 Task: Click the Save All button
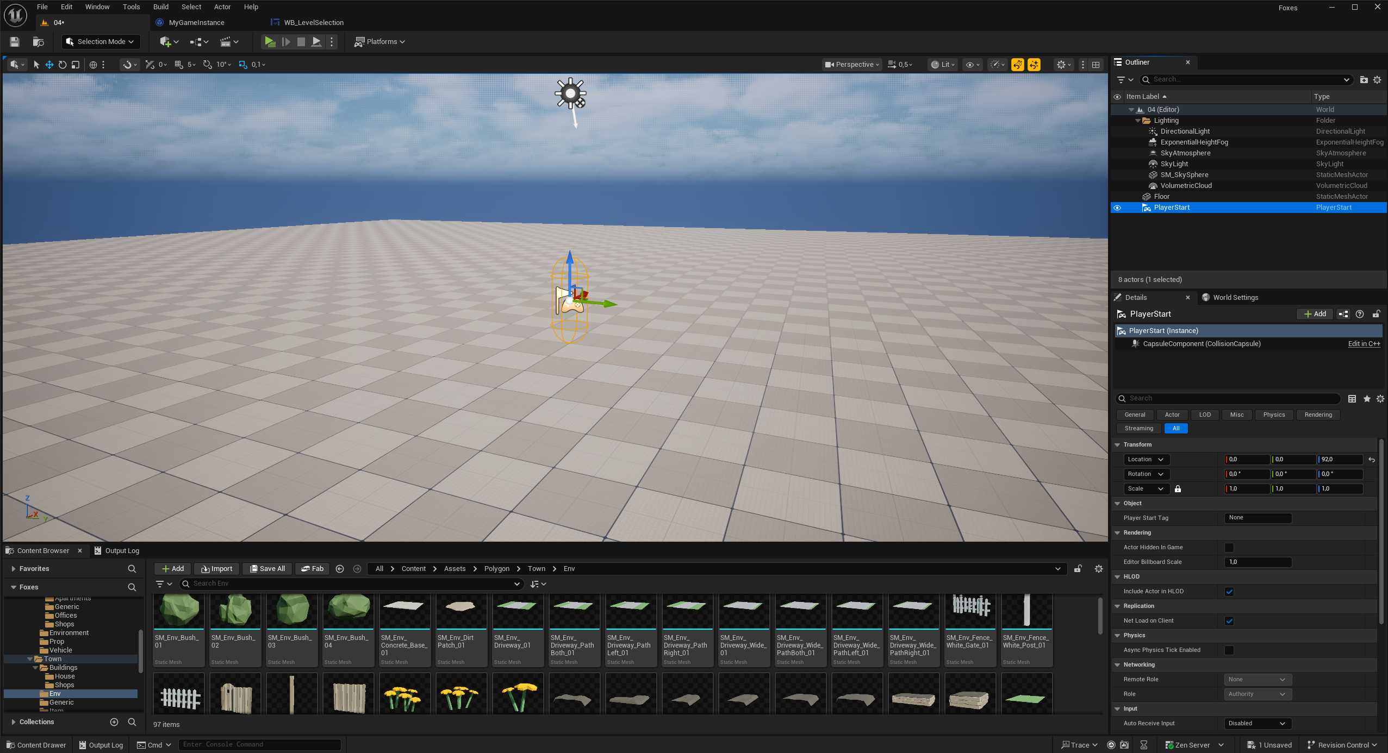267,569
